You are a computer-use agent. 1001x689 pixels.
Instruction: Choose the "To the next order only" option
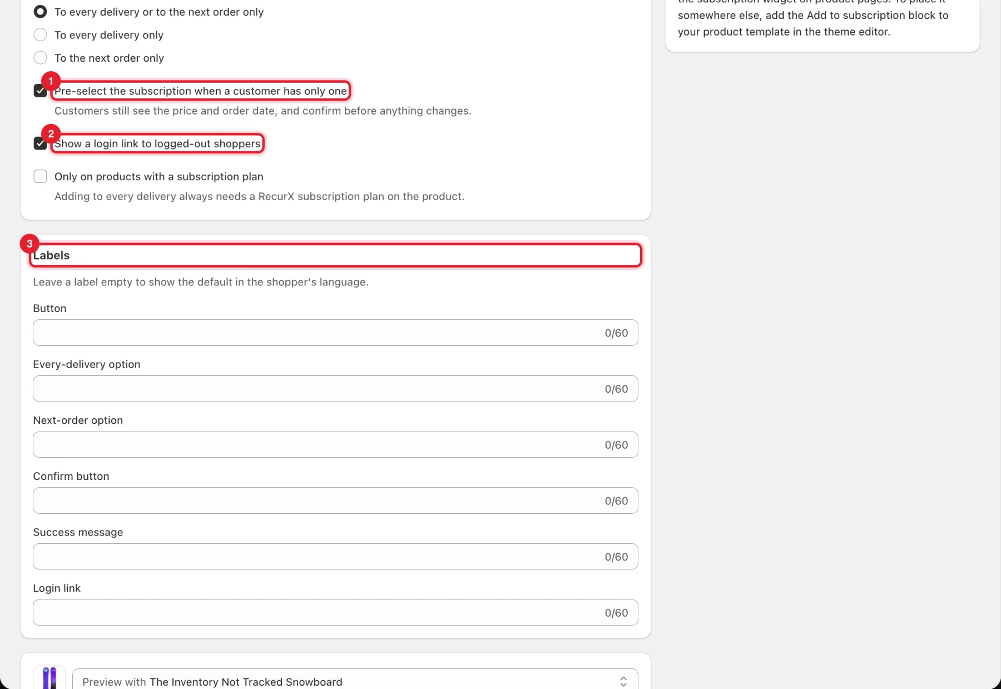[40, 58]
